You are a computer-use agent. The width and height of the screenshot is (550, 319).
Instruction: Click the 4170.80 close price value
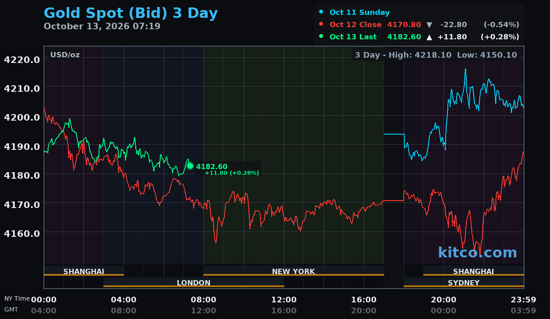[404, 24]
